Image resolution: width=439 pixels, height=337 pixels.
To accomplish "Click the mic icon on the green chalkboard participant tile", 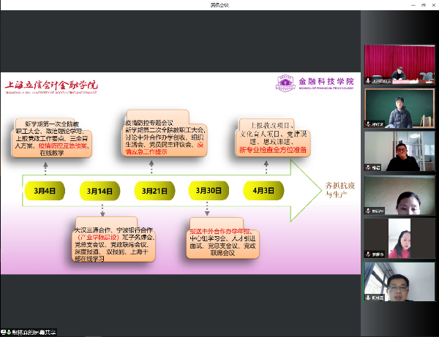I will point(368,125).
